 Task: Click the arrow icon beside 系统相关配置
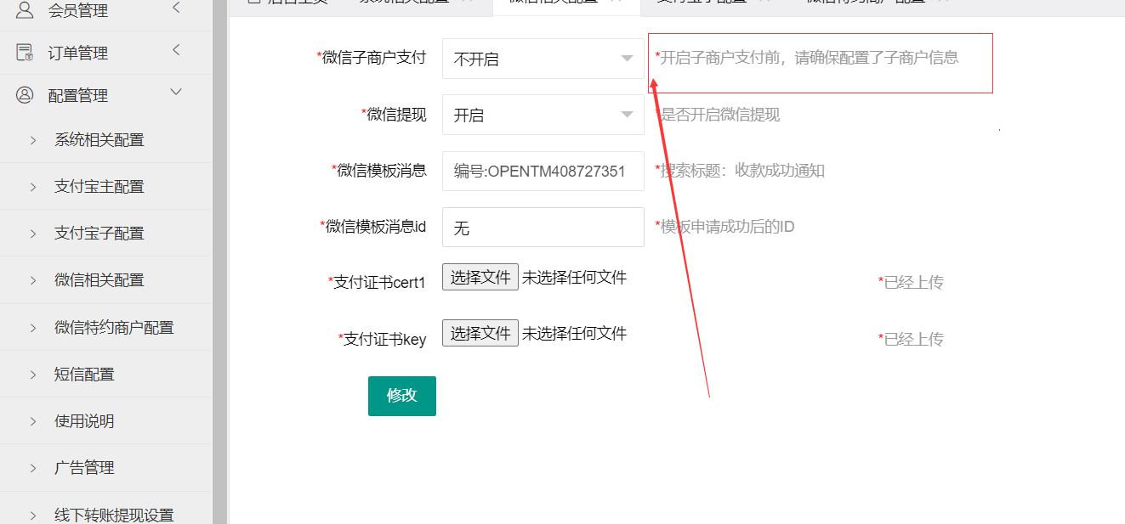click(x=33, y=140)
